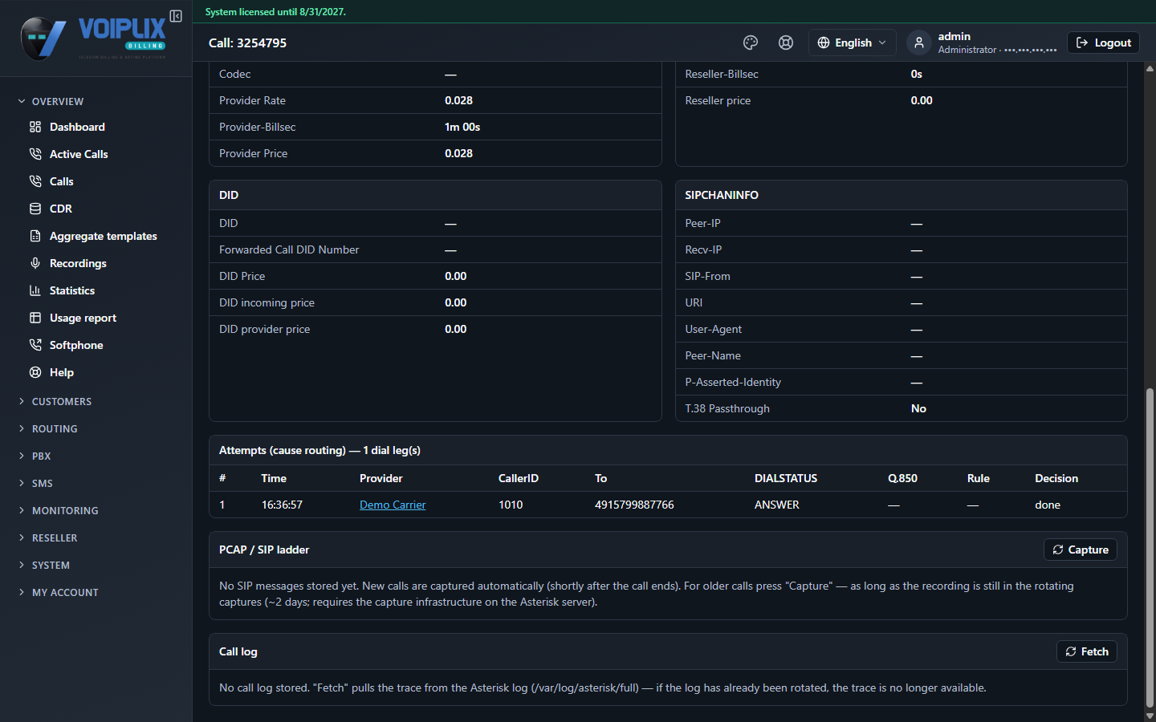Click the Softphone icon
The width and height of the screenshot is (1156, 722).
click(35, 345)
